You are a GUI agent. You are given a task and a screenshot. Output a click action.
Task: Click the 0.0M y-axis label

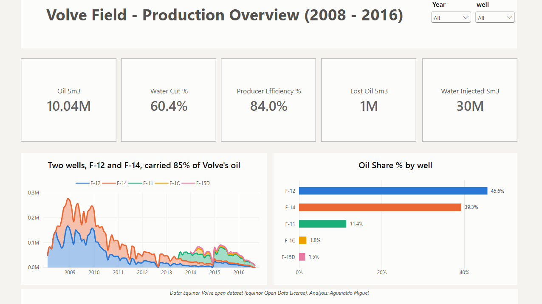click(34, 267)
